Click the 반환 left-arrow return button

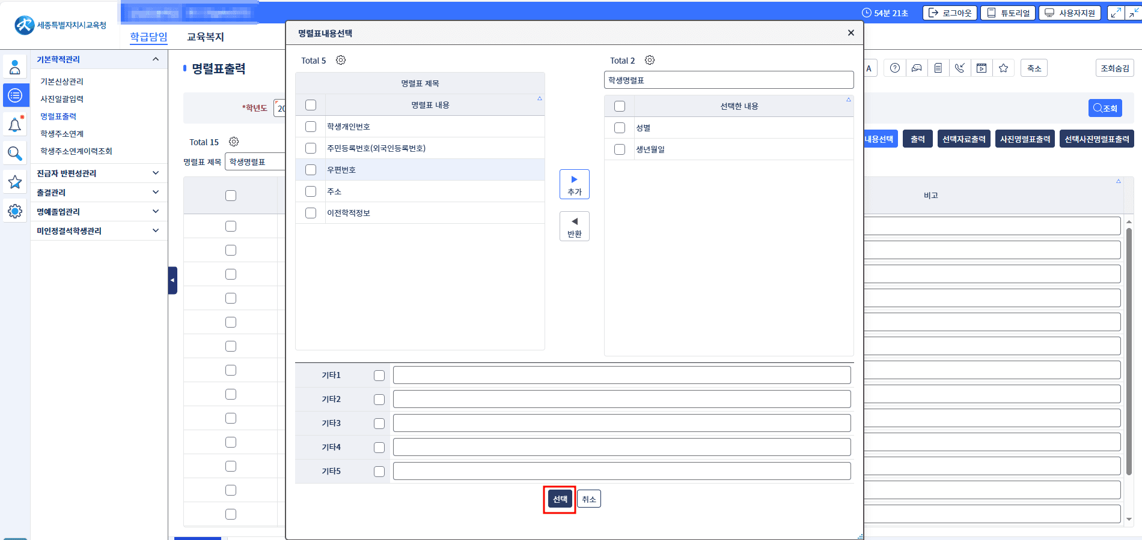click(x=575, y=226)
